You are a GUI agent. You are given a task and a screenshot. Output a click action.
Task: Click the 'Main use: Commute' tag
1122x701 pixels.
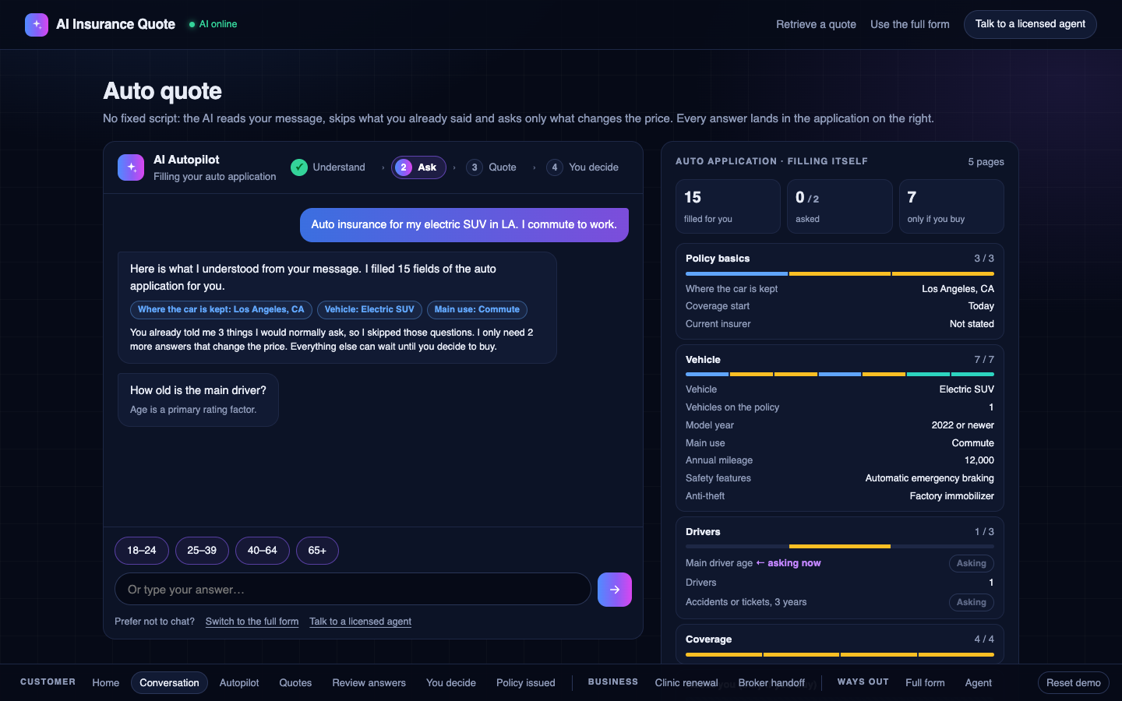(x=477, y=310)
